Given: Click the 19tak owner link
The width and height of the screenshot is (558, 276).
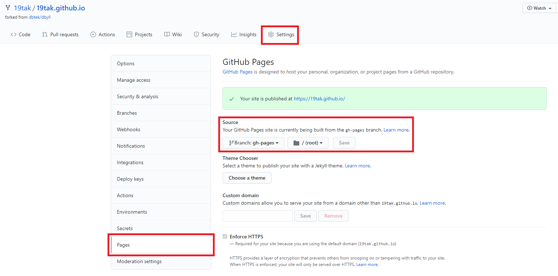Looking at the screenshot, I should coord(22,8).
